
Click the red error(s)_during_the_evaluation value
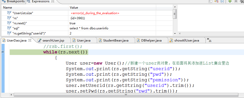tap(95, 13)
